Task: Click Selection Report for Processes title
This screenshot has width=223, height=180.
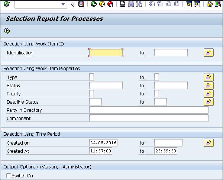Action: pyautogui.click(x=54, y=19)
